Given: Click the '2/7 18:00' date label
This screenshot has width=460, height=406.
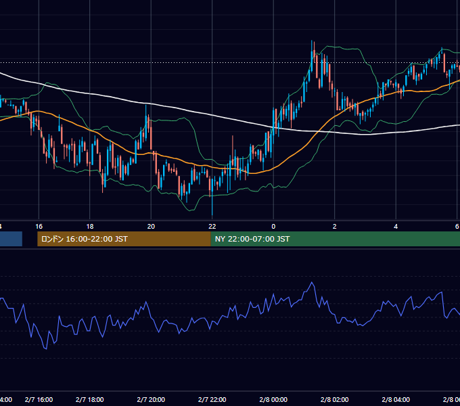Looking at the screenshot, I should click(90, 399).
